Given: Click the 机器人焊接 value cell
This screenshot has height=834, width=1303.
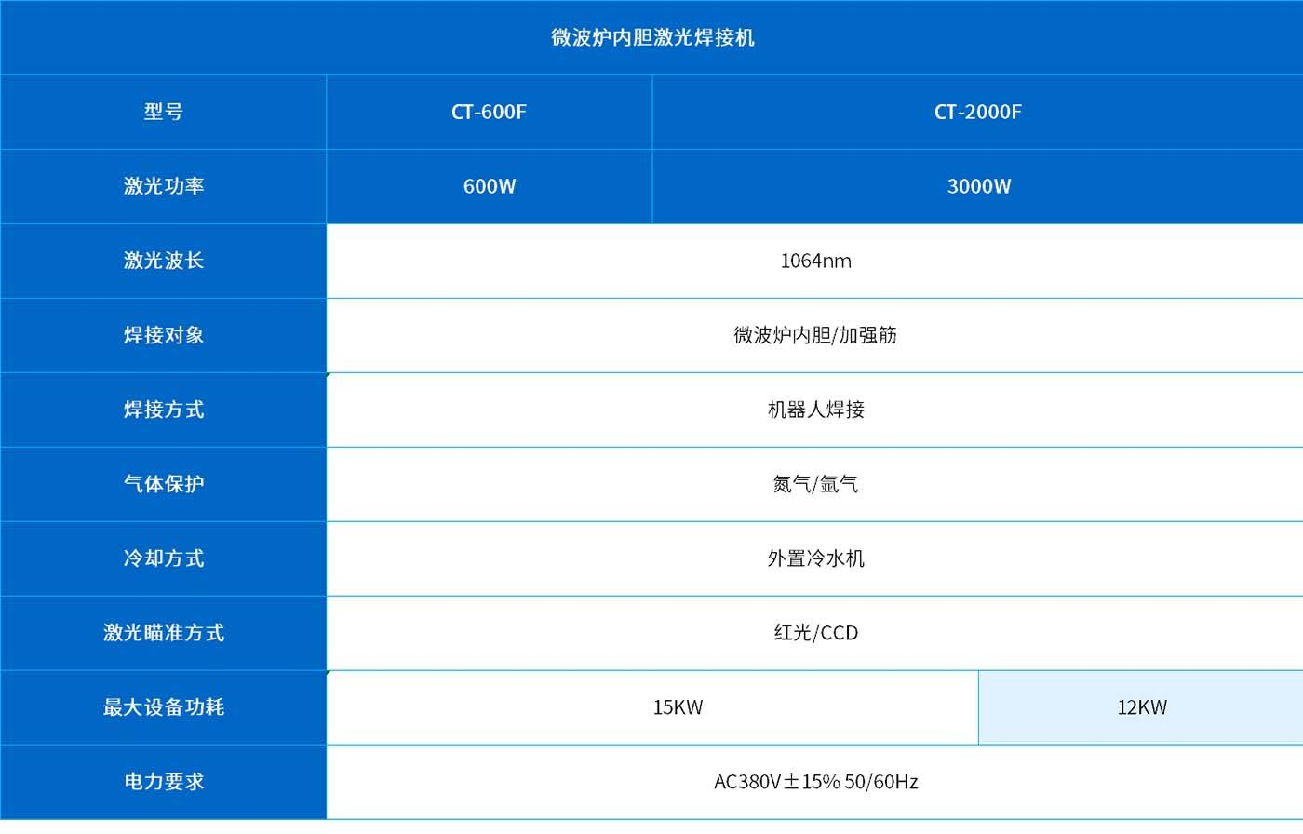Looking at the screenshot, I should click(814, 410).
